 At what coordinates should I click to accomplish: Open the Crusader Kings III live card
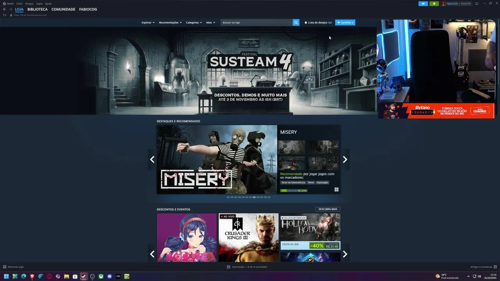pos(248,237)
